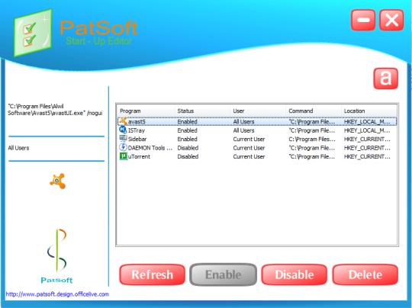This screenshot has width=412, height=308.
Task: Delete the selected startup entry
Action: 365,274
